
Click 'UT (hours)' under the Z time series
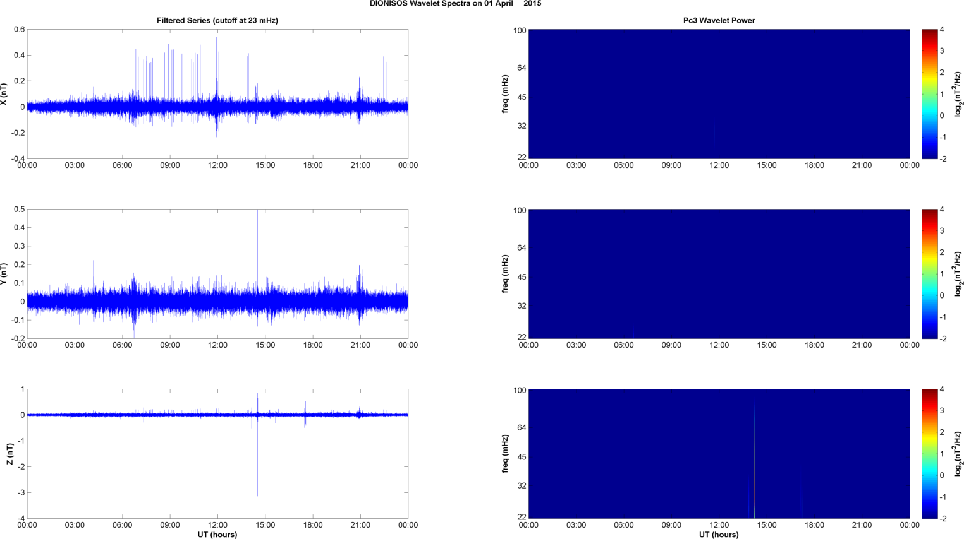pos(217,535)
